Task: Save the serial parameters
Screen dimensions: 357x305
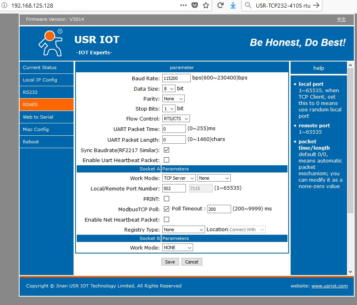Action: pos(170,261)
